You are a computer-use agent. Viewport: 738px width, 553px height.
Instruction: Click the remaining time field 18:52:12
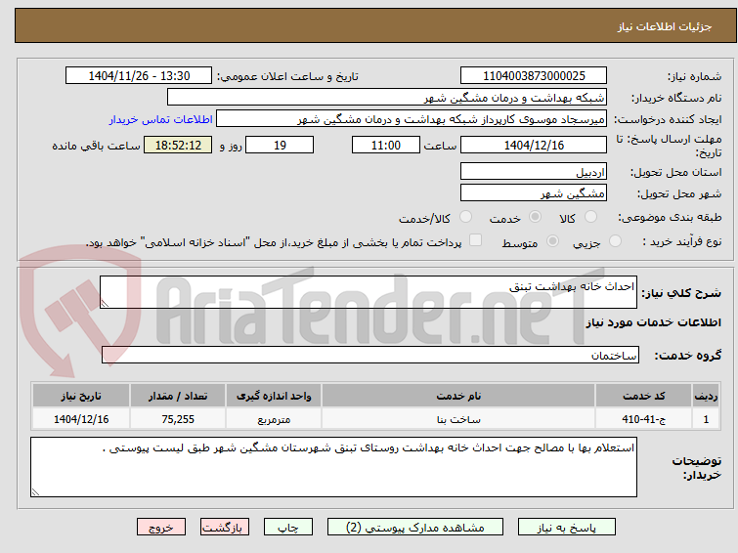coord(178,145)
